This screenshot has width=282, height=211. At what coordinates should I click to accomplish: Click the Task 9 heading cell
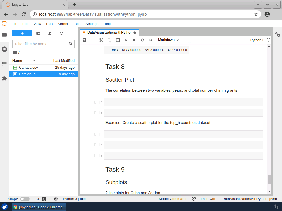[x=115, y=169]
